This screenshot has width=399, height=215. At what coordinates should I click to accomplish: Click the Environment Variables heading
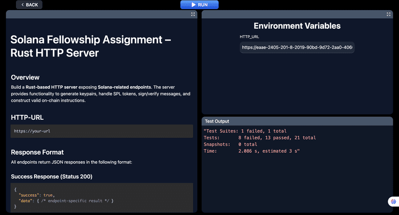pyautogui.click(x=297, y=26)
